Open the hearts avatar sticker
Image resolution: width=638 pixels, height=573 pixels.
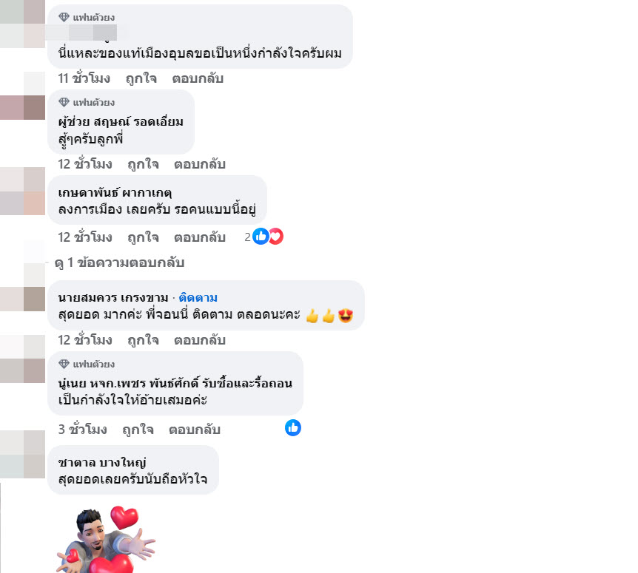pos(107,540)
